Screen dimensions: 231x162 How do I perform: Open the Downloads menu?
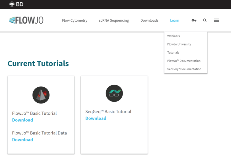pos(150,20)
